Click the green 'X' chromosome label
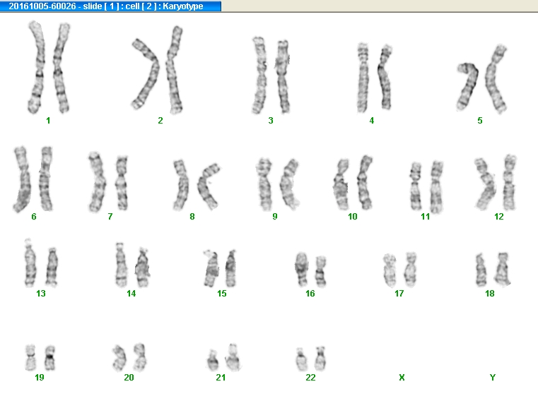 pyautogui.click(x=402, y=378)
